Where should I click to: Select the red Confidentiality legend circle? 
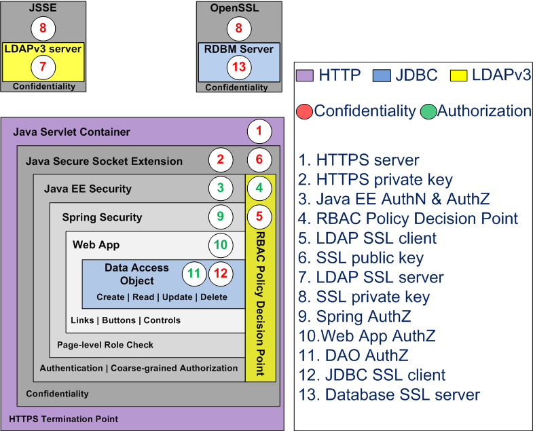(306, 111)
